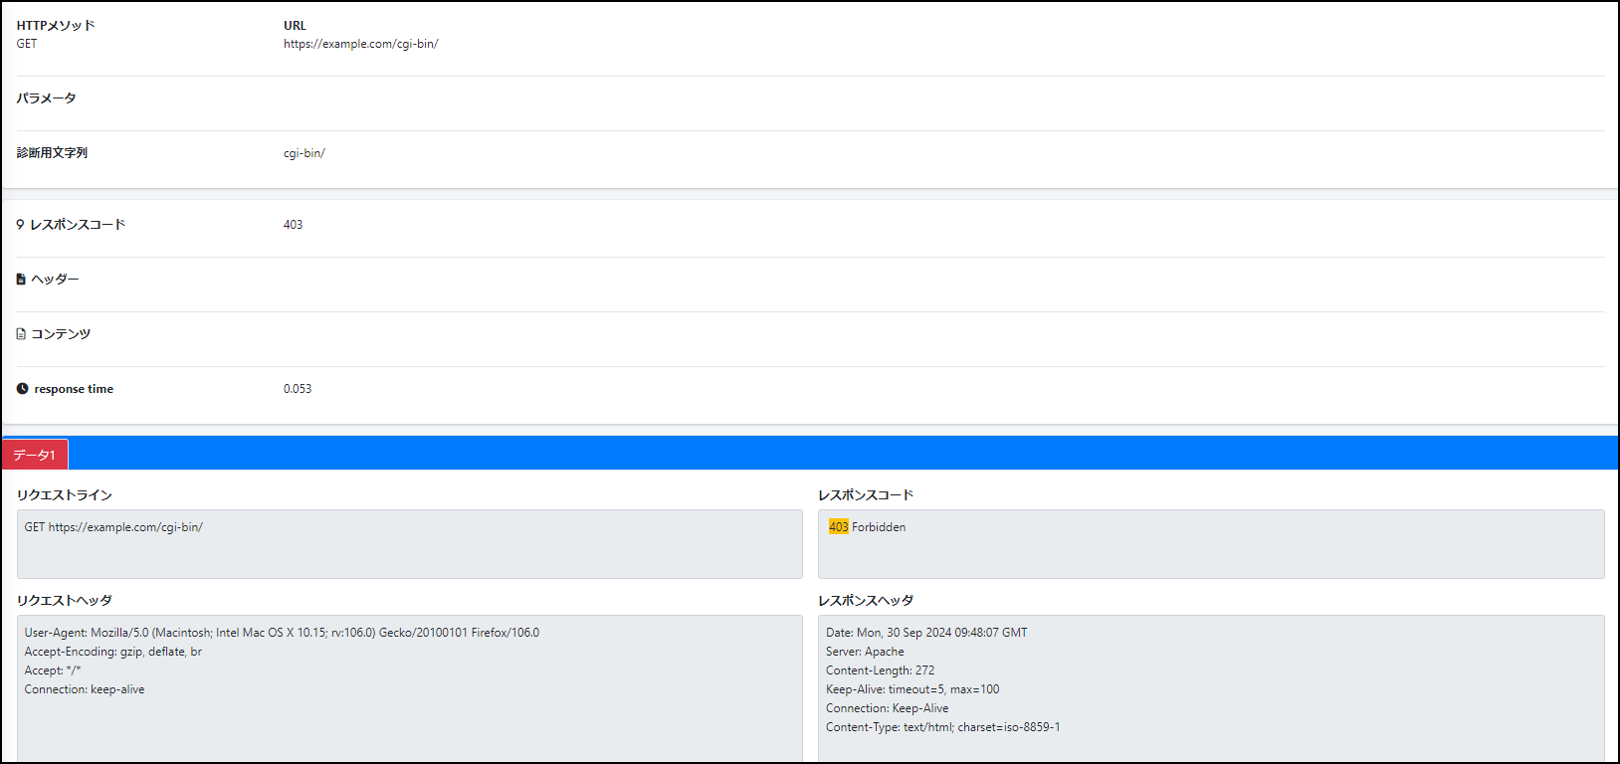Click the Server: Apache line
The image size is (1620, 764).
[865, 652]
